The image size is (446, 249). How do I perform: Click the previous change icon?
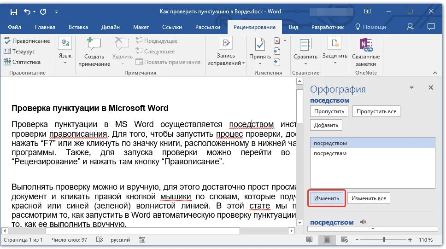[x=277, y=52]
